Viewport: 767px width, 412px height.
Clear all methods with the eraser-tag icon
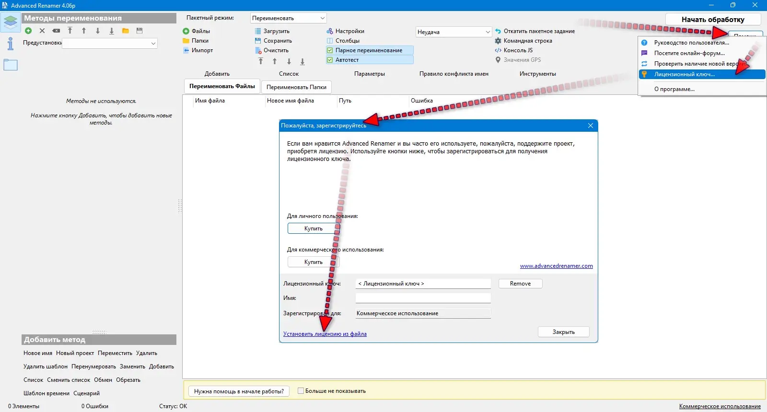coord(56,31)
